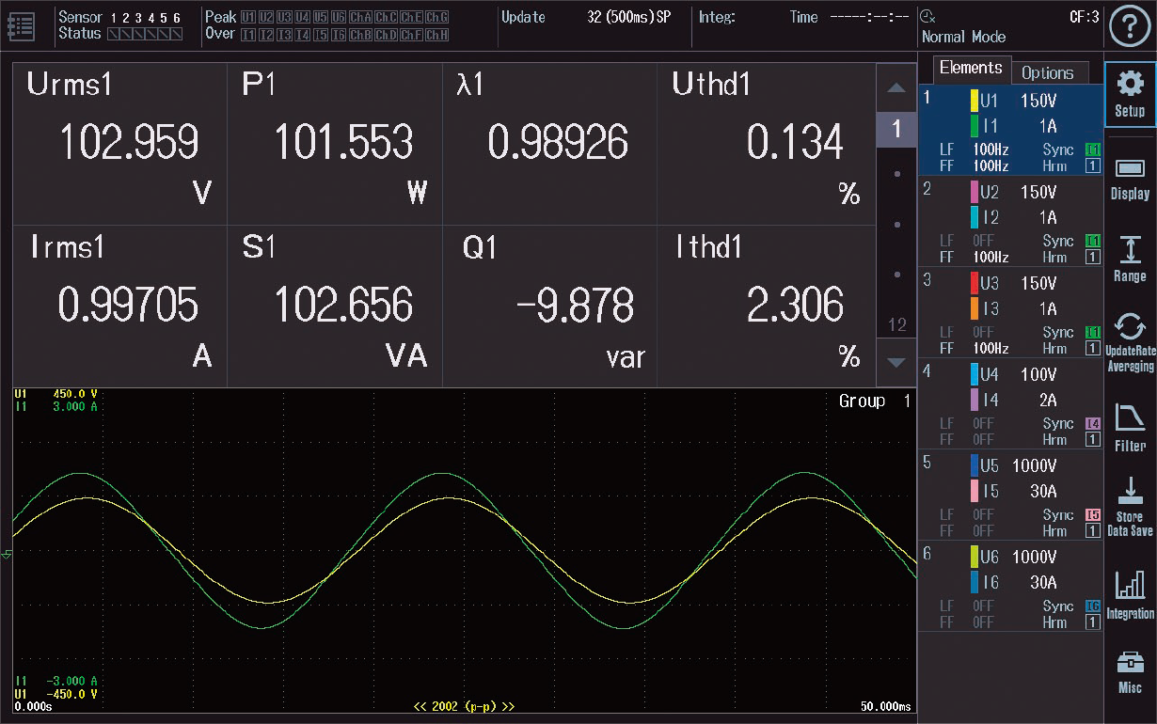Open the help question mark

coord(1129,26)
